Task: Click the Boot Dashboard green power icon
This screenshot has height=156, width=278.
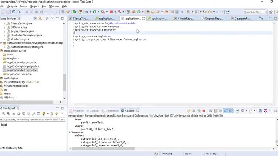Action: point(74,12)
